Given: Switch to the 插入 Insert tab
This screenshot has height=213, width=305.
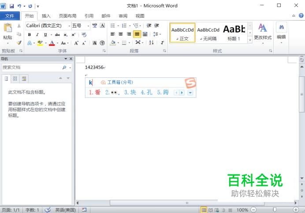Looking at the screenshot, I should pos(46,16).
